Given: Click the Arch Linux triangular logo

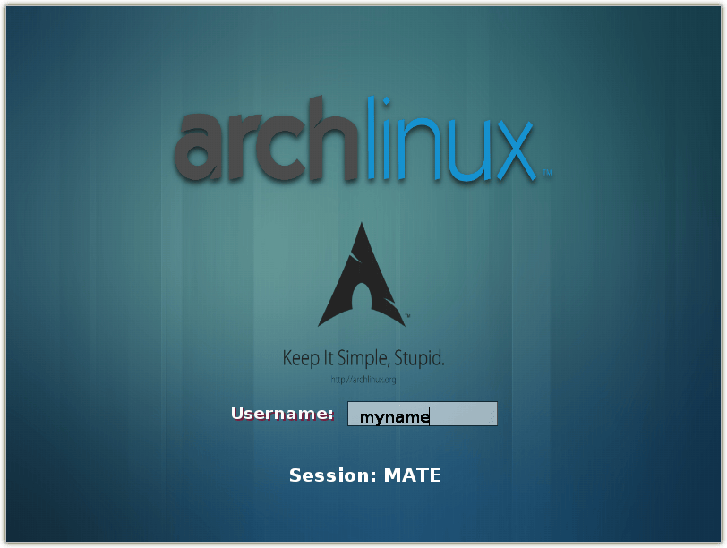Looking at the screenshot, I should (363, 279).
